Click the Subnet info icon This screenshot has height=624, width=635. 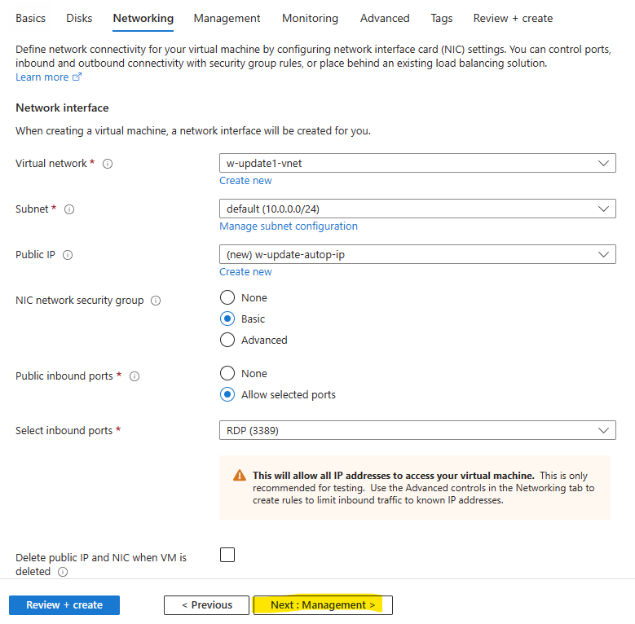69,209
